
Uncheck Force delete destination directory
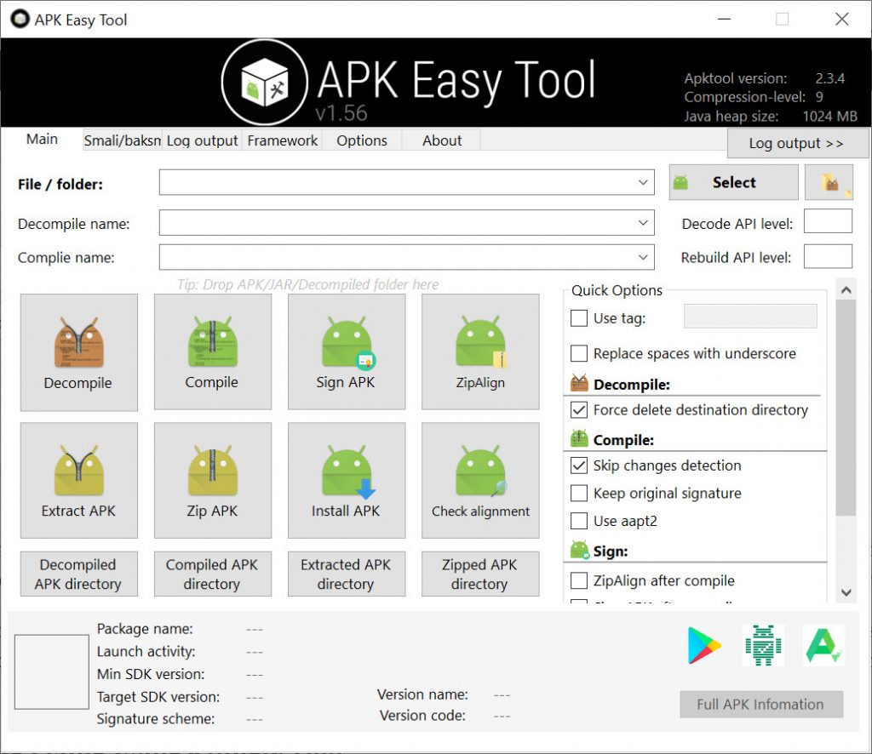tap(579, 410)
